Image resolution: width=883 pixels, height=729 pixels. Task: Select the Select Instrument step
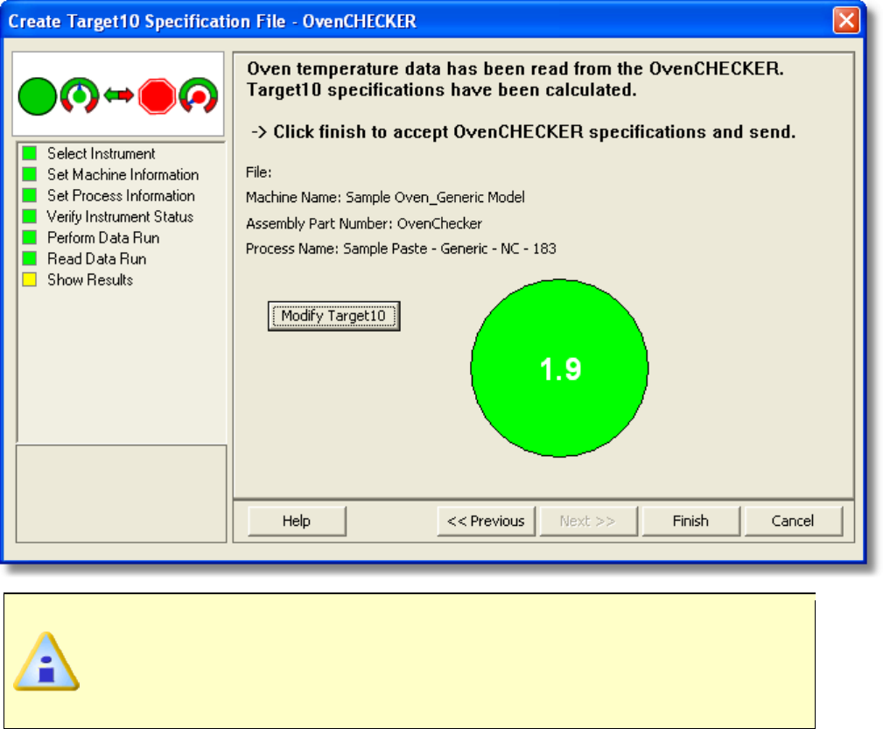coord(102,153)
